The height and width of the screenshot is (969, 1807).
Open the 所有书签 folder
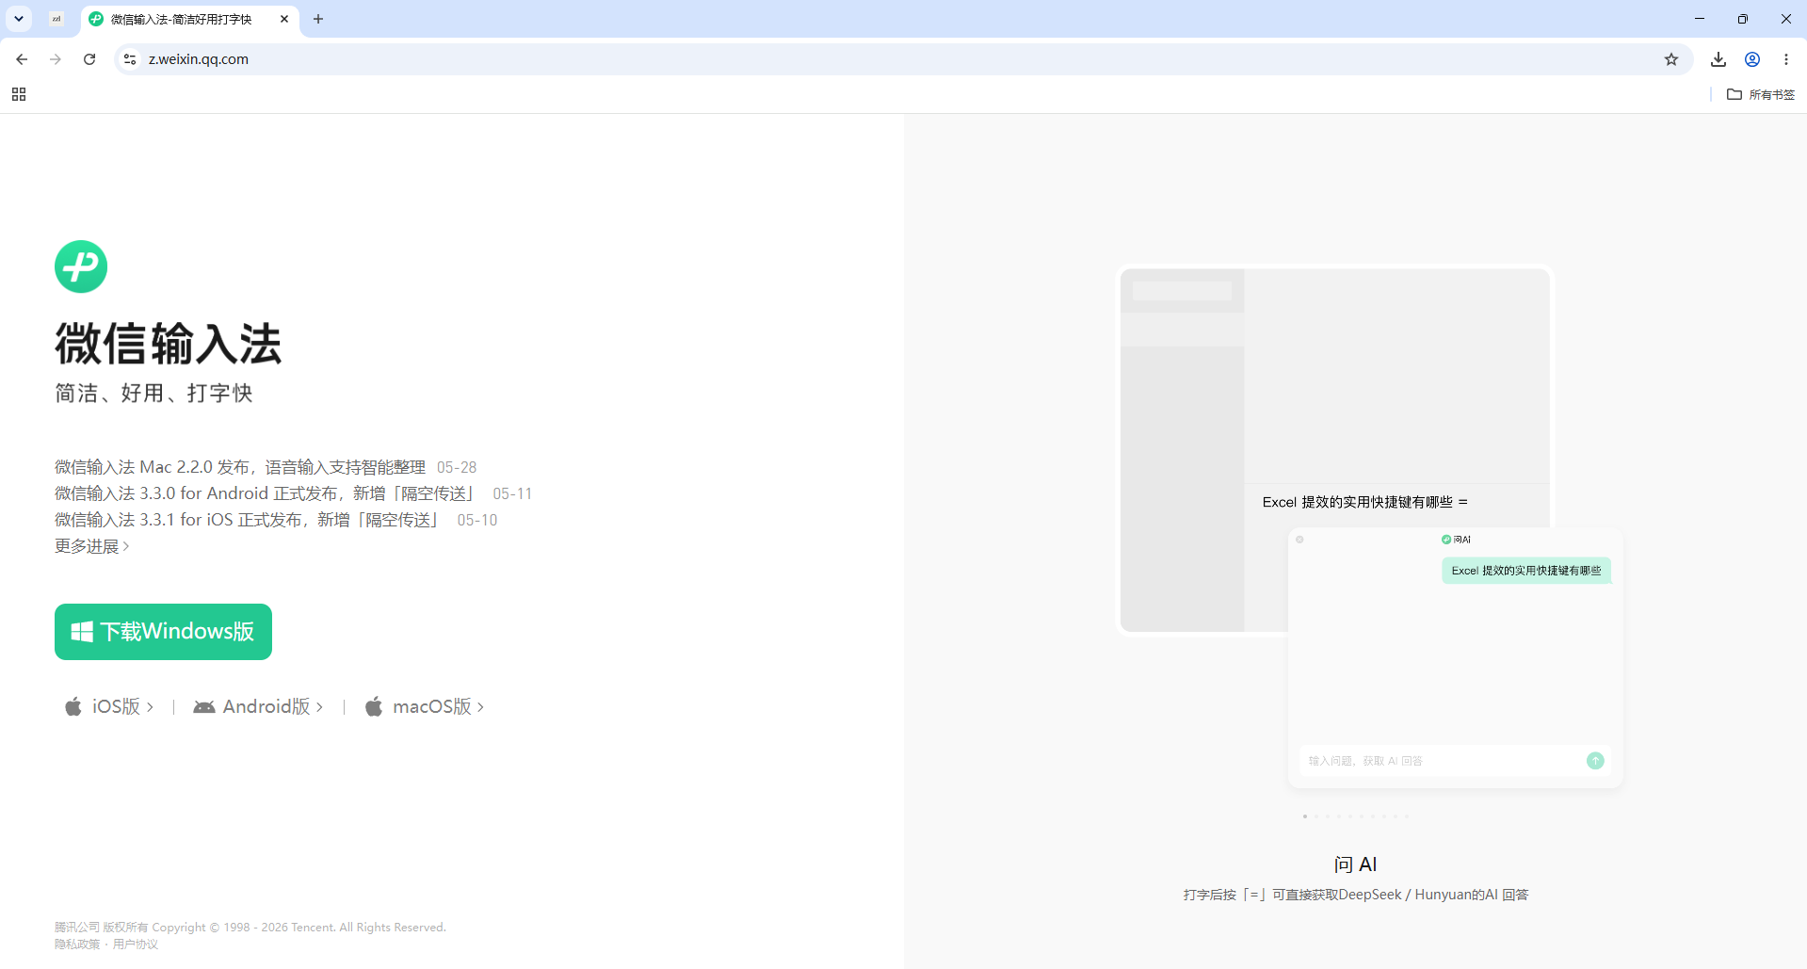pos(1761,94)
